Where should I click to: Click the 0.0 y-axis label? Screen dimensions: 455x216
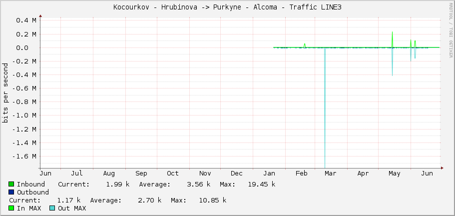pos(22,47)
